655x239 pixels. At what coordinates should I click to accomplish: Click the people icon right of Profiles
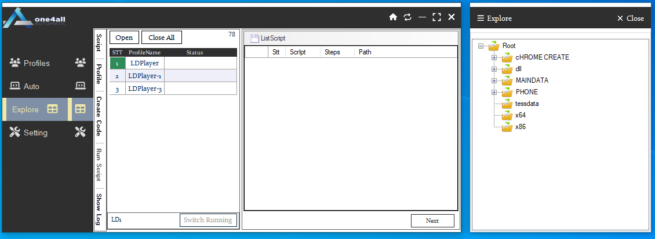pyautogui.click(x=81, y=63)
